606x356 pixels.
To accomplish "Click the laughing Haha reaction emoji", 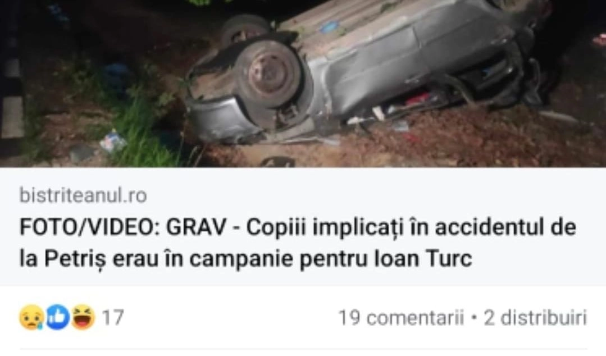I will [83, 317].
